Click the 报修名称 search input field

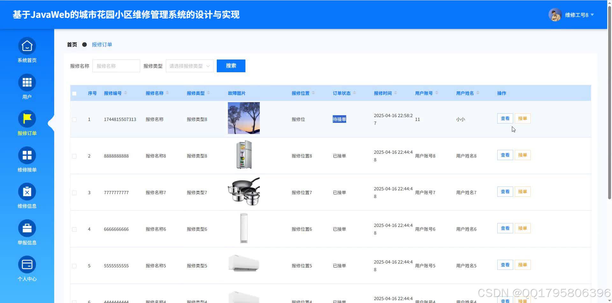(116, 66)
